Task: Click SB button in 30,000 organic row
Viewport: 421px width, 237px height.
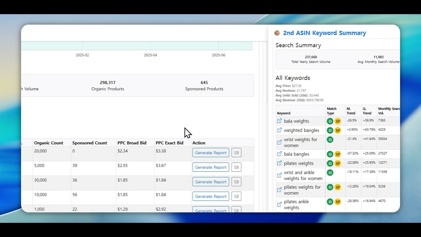Action: [x=236, y=182]
